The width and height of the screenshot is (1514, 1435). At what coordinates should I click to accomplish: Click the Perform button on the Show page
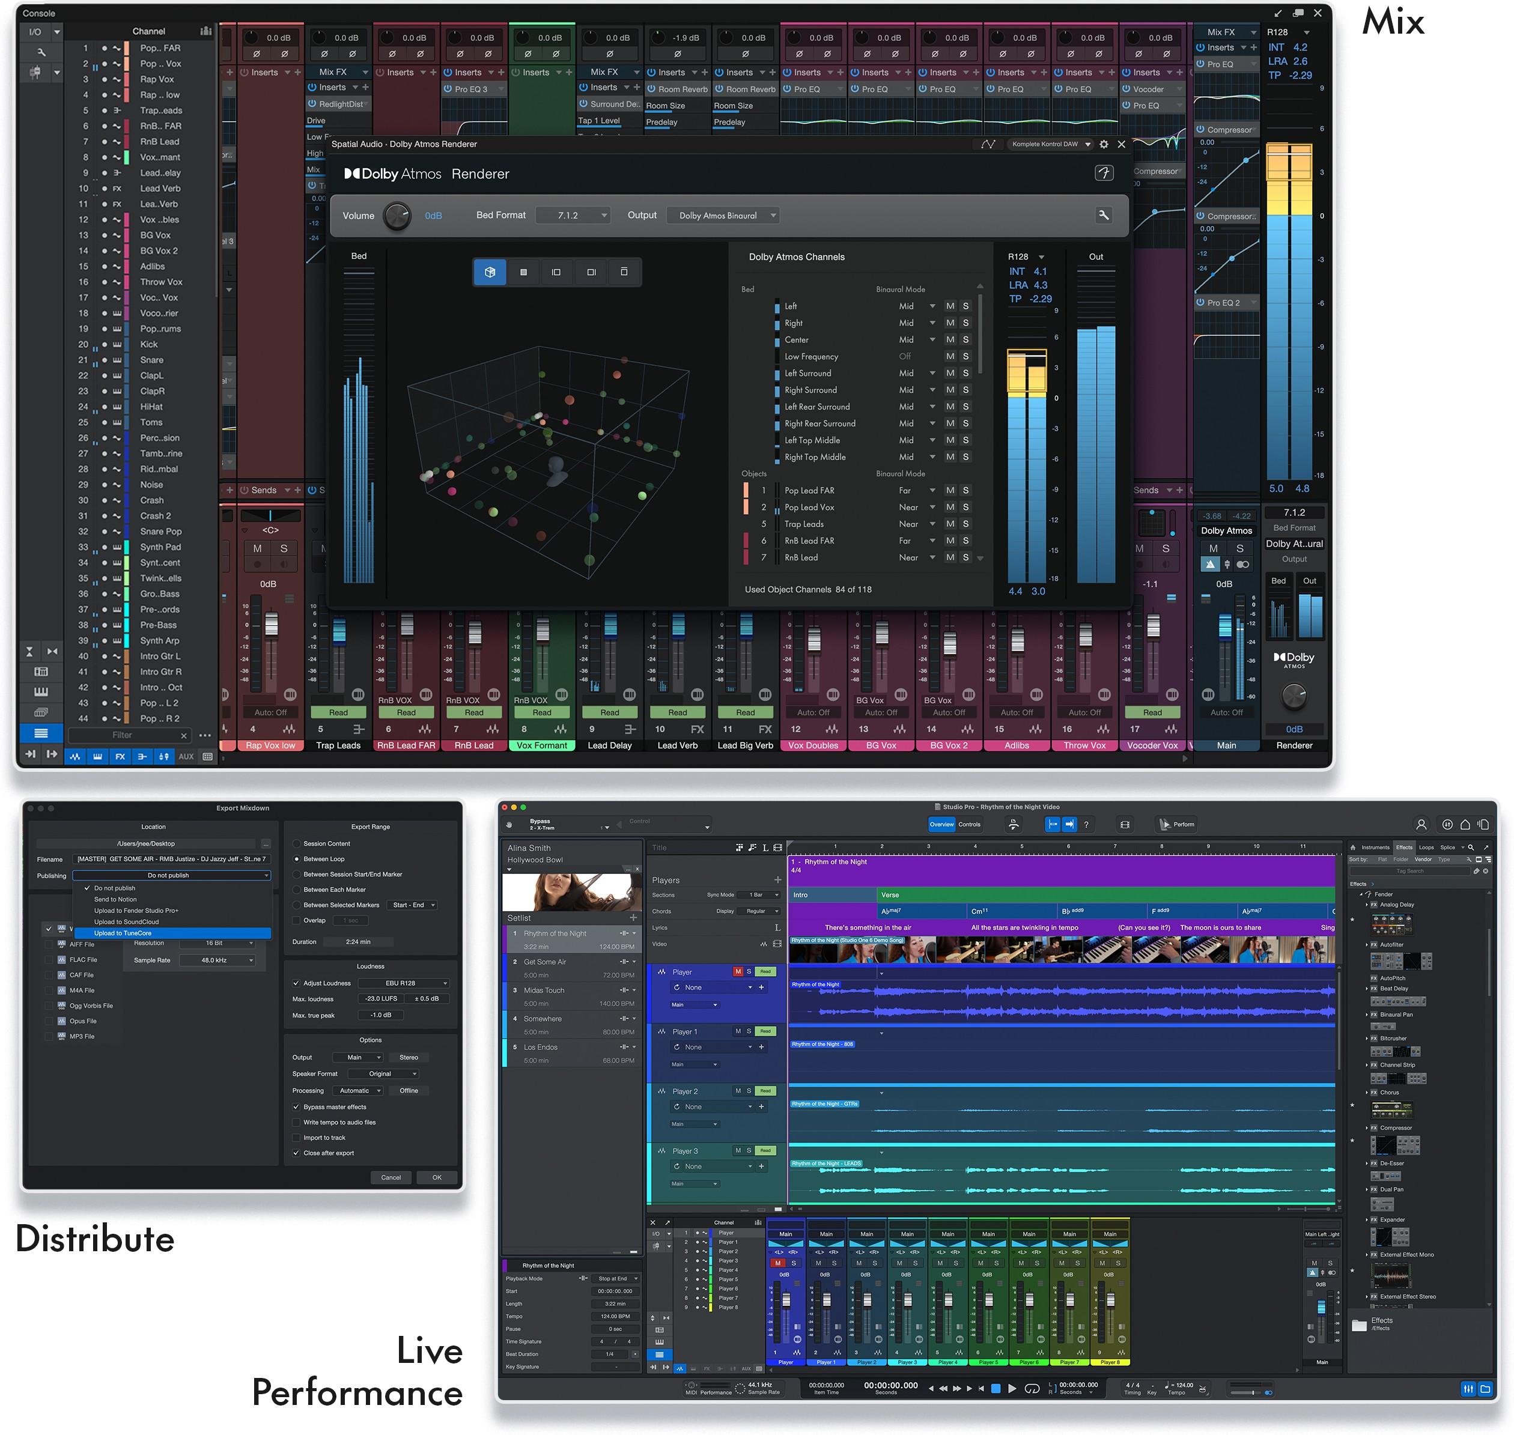1176,825
